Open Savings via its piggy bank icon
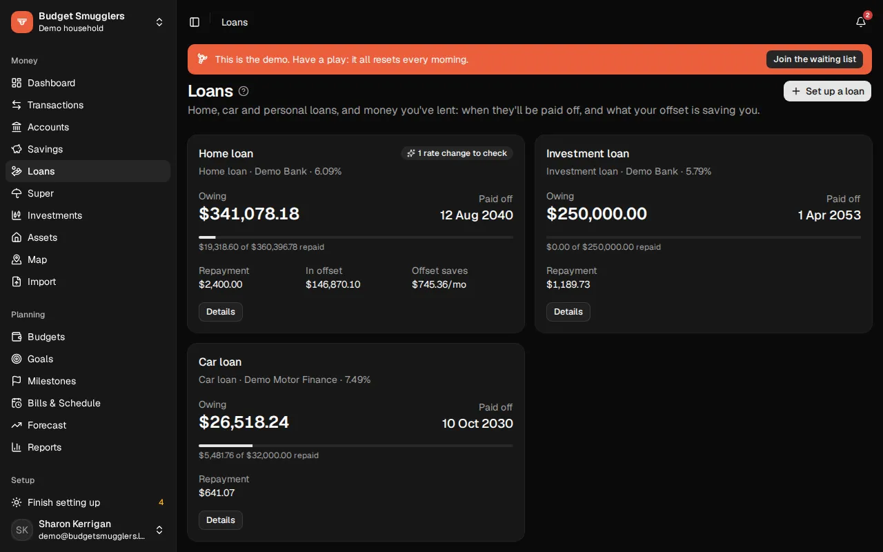The height and width of the screenshot is (552, 883). [17, 149]
